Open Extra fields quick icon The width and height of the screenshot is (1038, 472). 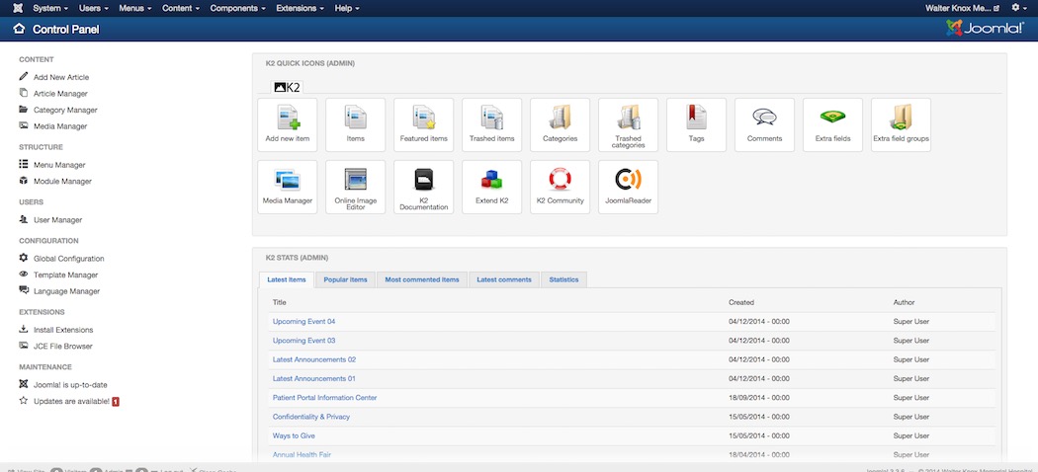pos(832,125)
